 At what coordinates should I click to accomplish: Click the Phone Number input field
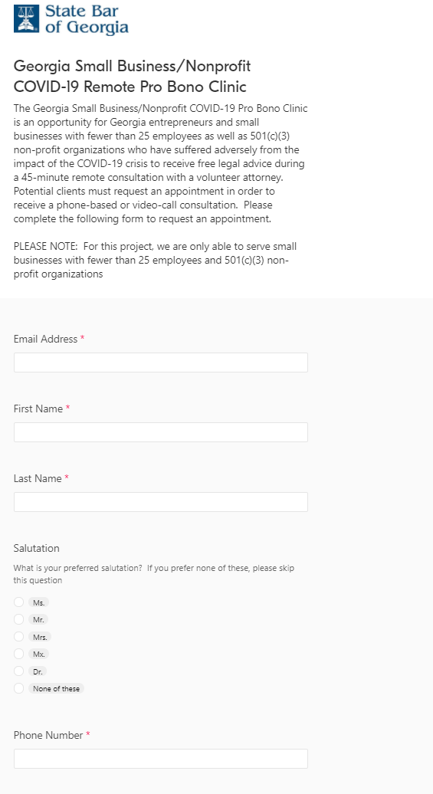[x=160, y=759]
